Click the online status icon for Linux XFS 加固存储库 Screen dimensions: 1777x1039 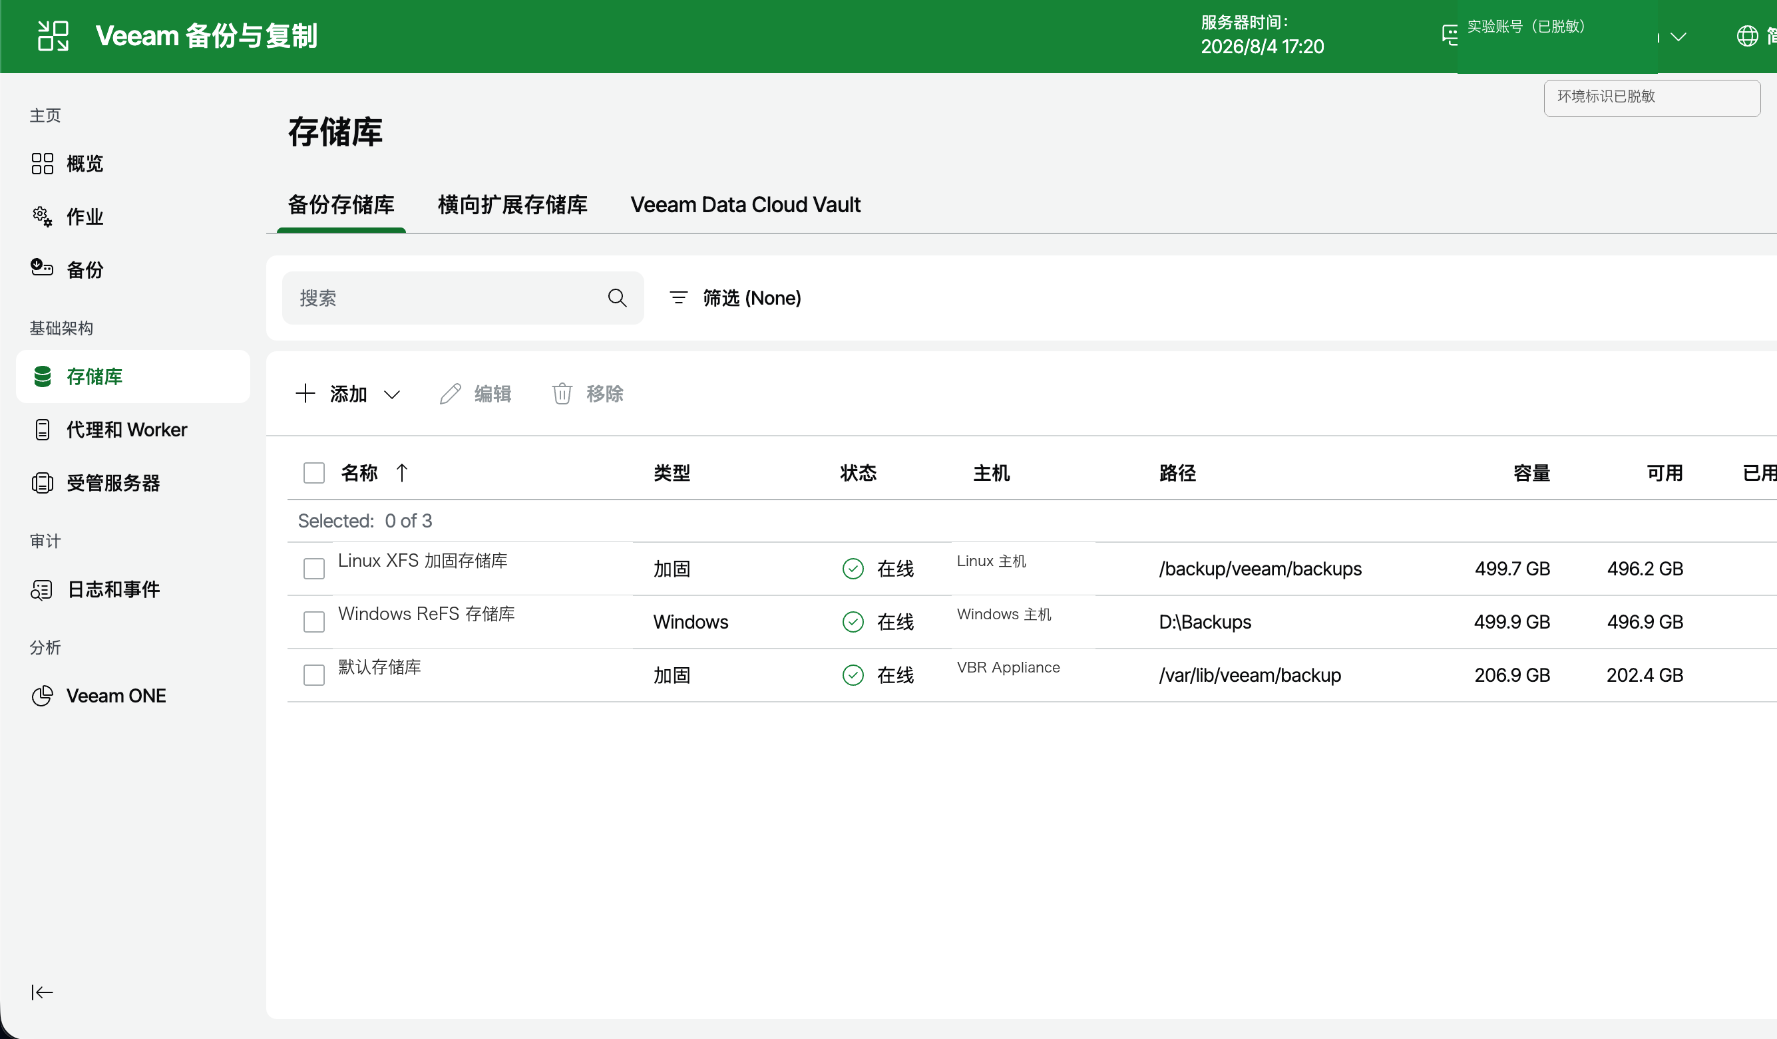tap(853, 569)
